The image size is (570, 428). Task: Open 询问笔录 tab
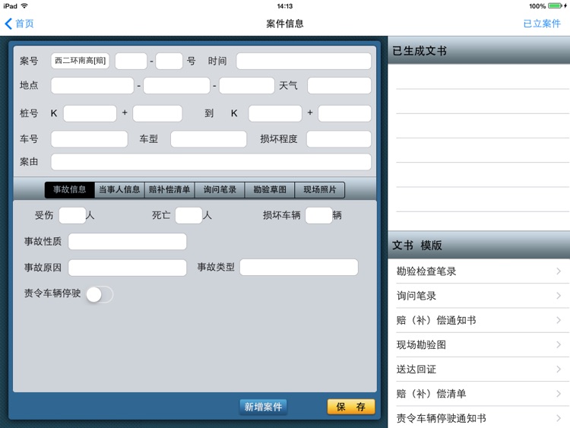pyautogui.click(x=220, y=189)
